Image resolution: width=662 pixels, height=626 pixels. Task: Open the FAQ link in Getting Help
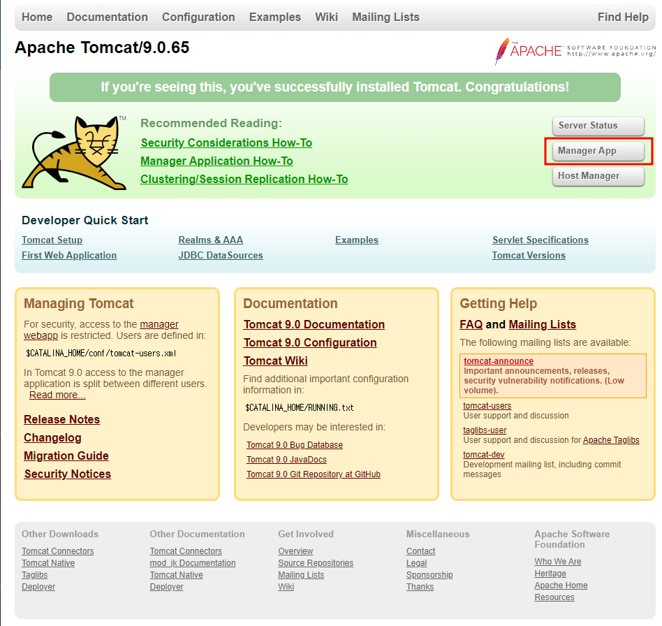[x=471, y=324]
